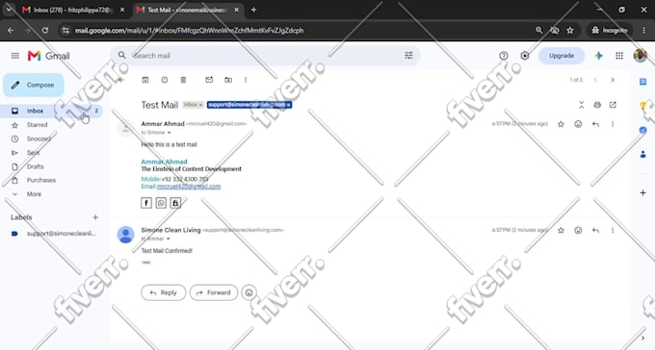Screen dimensions: 655x350
Task: Open Tasks side panel icon
Action: 642,131
